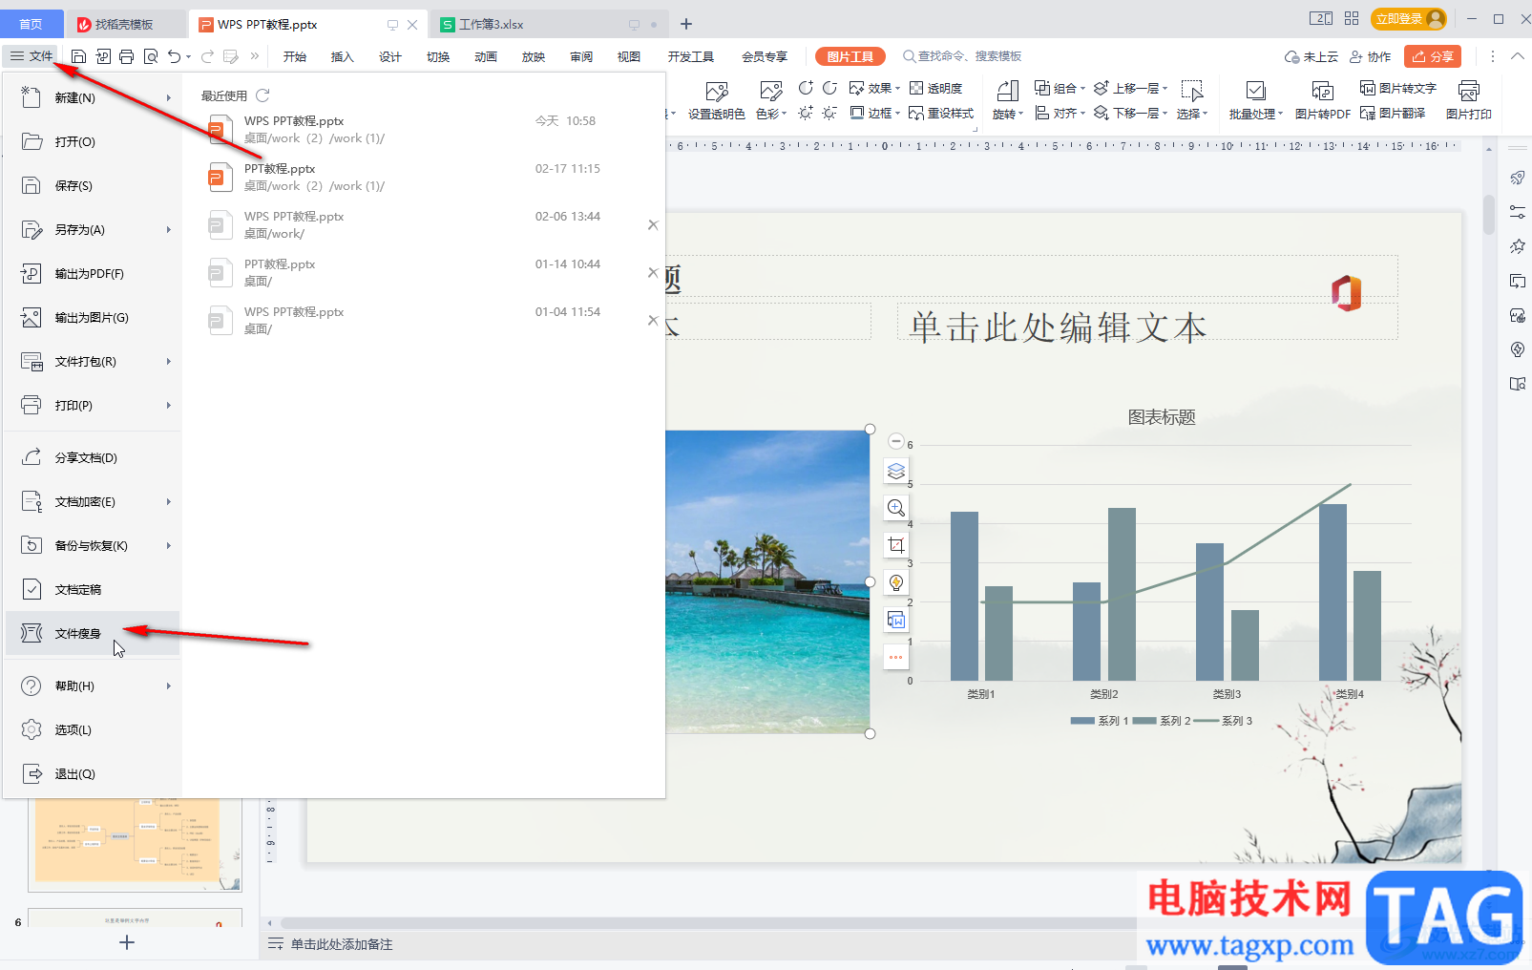Click the crop icon beside image
1532x970 pixels.
pyautogui.click(x=896, y=545)
